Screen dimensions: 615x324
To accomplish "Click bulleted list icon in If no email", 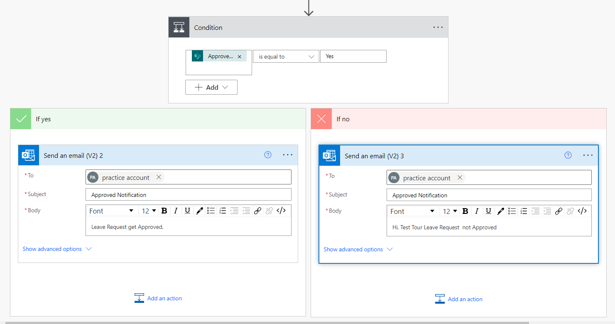I will pos(512,211).
